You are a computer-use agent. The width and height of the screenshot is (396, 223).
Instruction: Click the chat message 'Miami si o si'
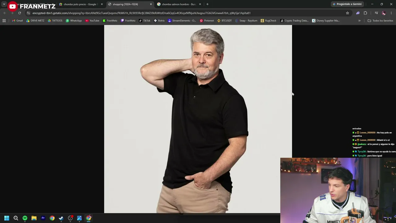pos(383,140)
